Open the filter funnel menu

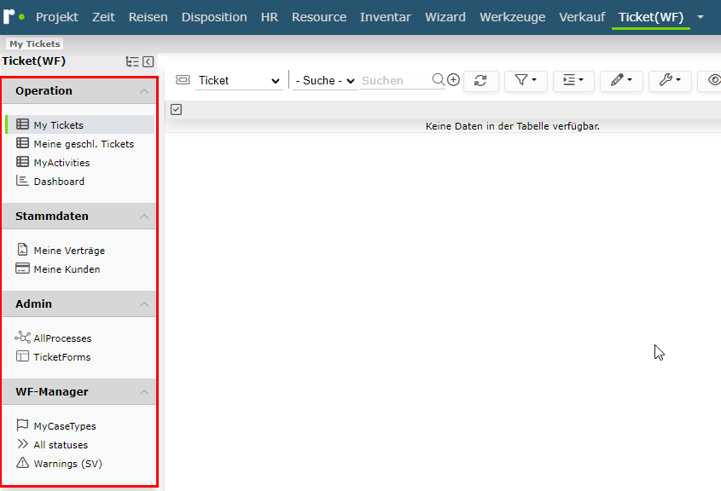[526, 81]
